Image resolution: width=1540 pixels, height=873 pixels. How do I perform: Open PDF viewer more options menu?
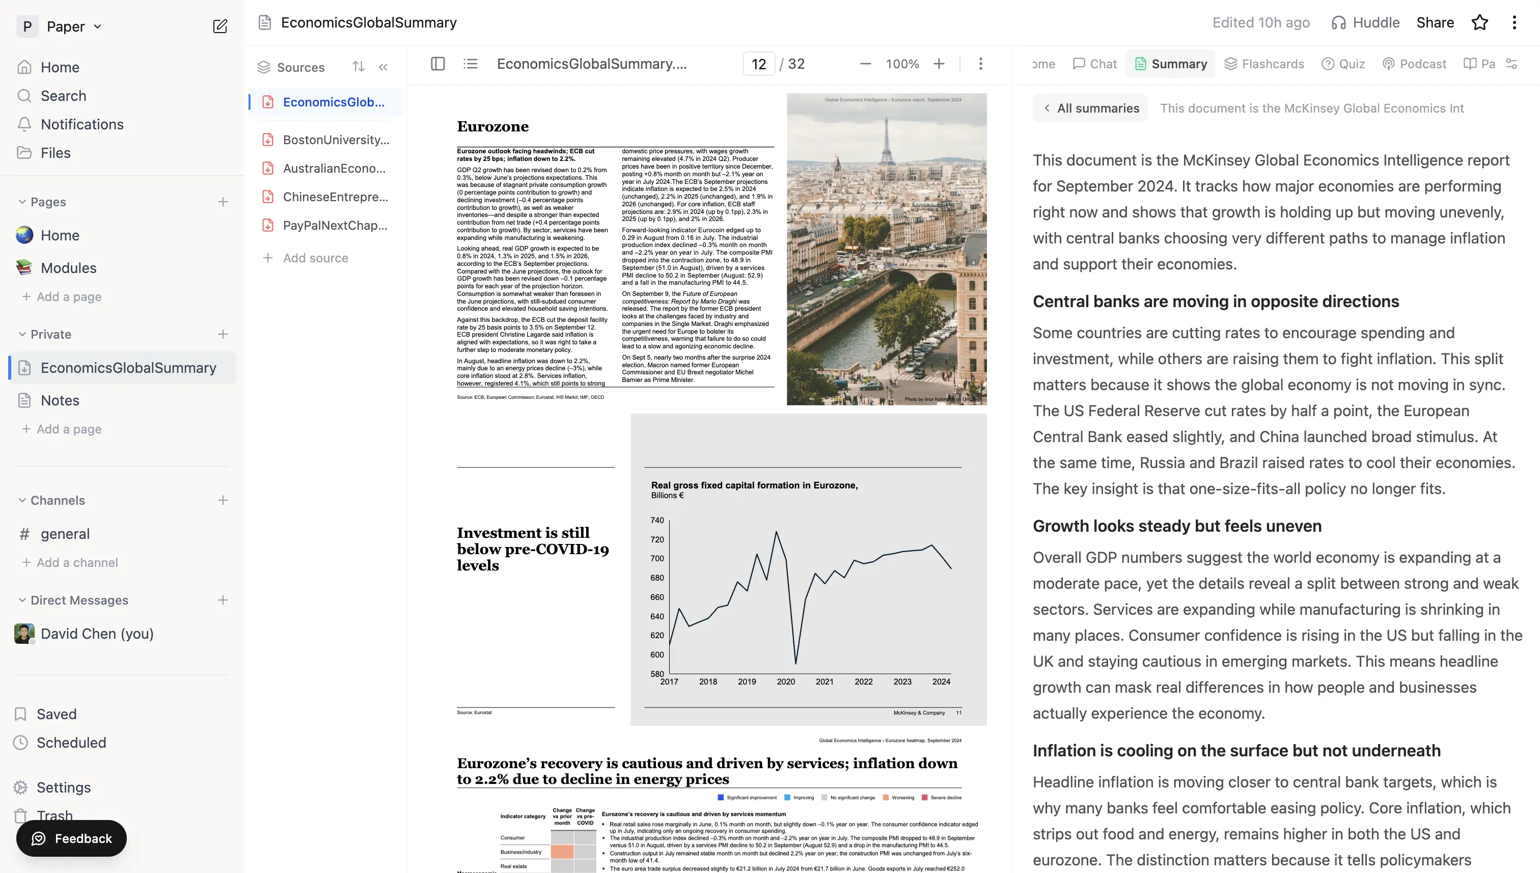coord(981,64)
